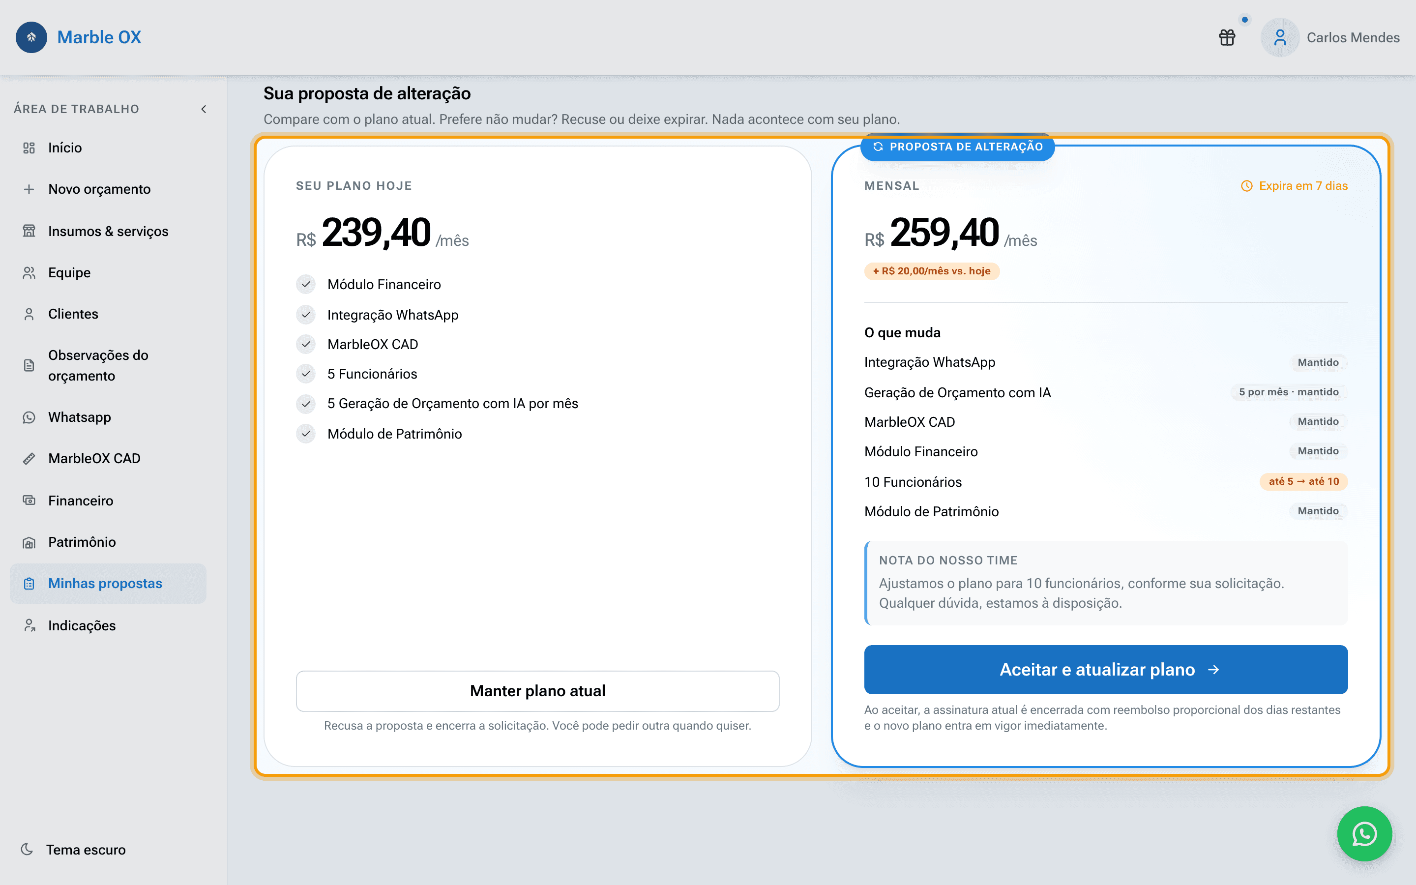Open the gift rewards icon
Image resolution: width=1416 pixels, height=885 pixels.
pos(1227,37)
